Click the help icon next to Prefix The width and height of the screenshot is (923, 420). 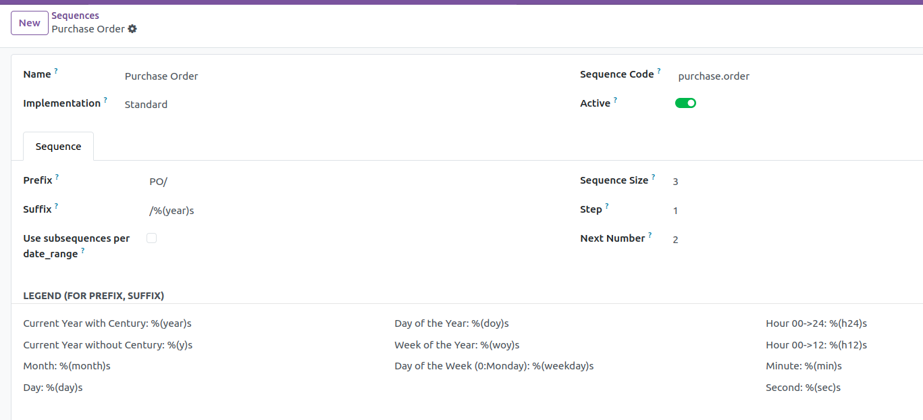pyautogui.click(x=57, y=177)
